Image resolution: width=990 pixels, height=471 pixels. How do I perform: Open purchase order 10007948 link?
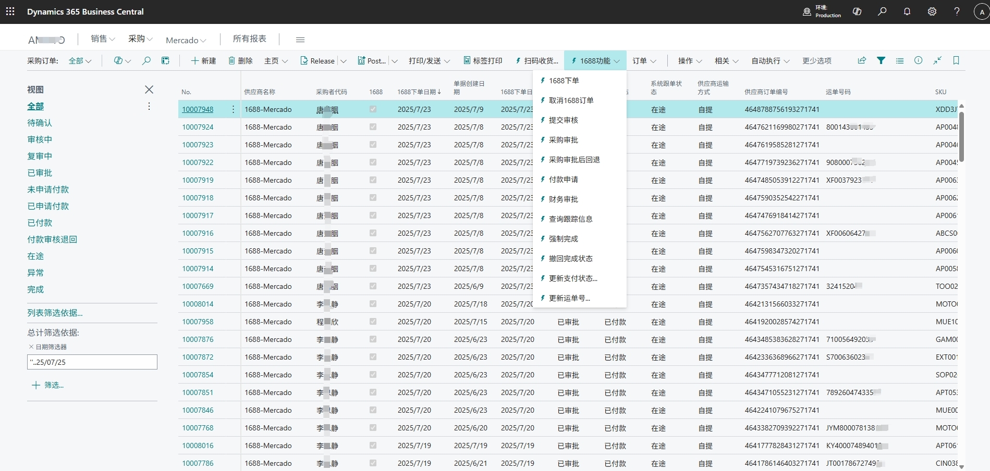click(198, 109)
